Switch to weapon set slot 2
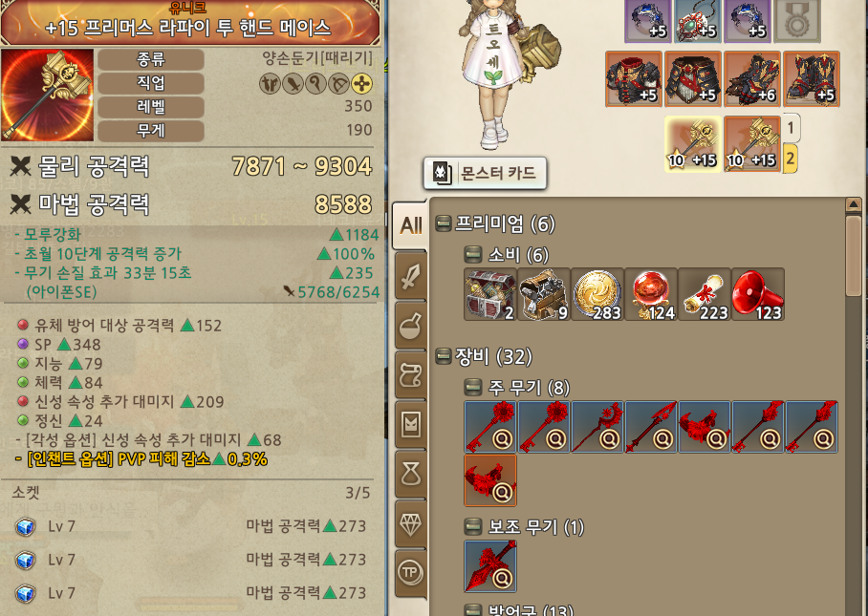Screen dimensions: 868x616 pyautogui.click(x=791, y=159)
